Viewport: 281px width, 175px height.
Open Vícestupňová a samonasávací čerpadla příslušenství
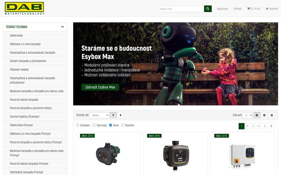35,80
